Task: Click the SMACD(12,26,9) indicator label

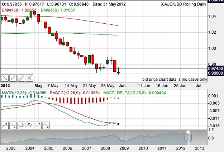Action: click(75, 93)
